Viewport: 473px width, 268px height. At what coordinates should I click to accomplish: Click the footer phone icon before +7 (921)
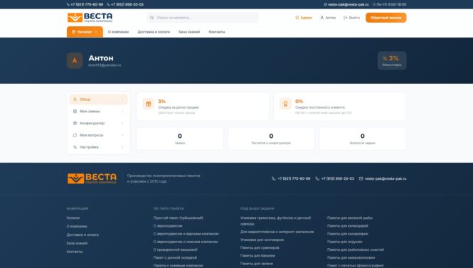pos(274,178)
